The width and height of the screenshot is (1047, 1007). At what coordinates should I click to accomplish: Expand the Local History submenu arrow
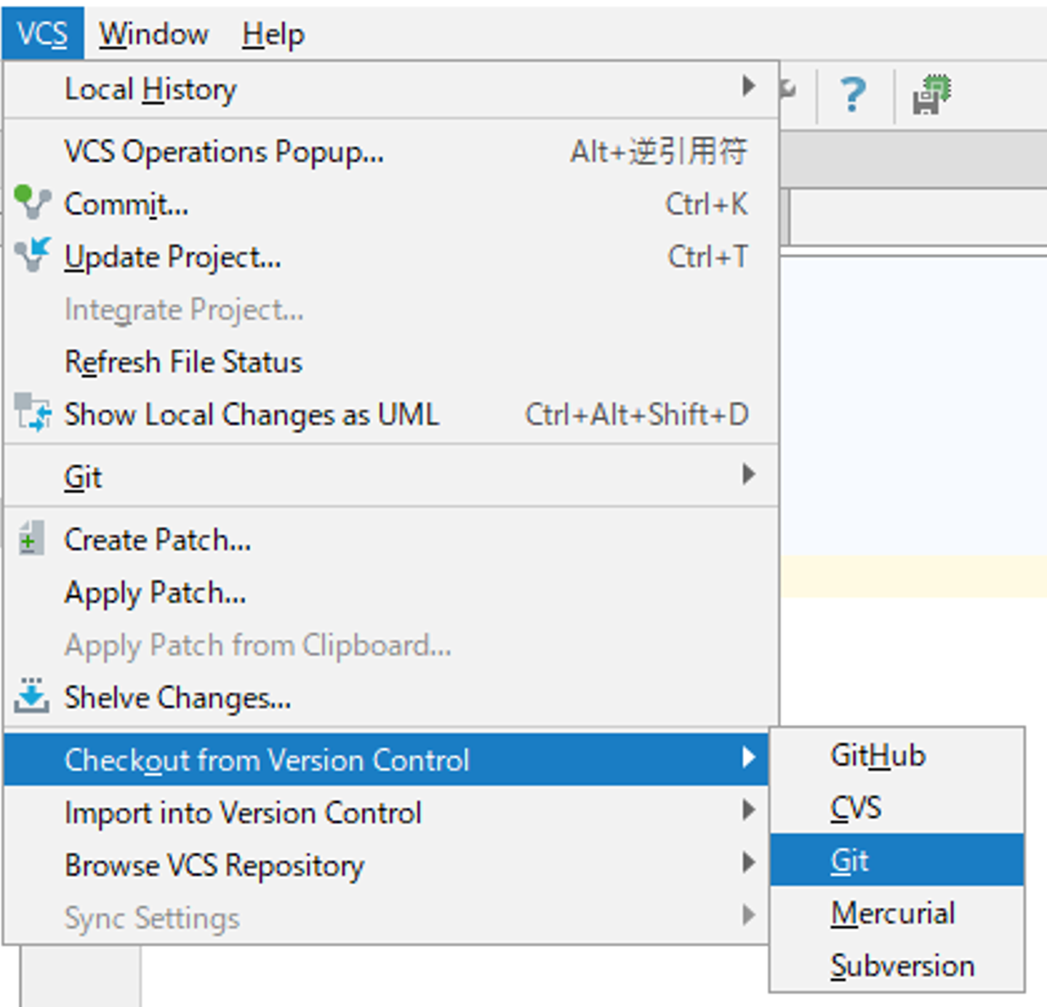748,87
